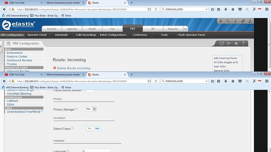The image size is (271, 152).
Task: Set Detect Faxes to Yes
Action: click(x=97, y=128)
